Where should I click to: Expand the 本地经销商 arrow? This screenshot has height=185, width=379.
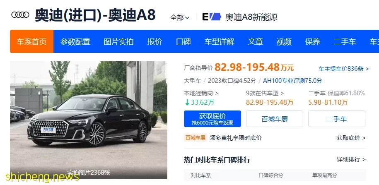click(x=217, y=93)
